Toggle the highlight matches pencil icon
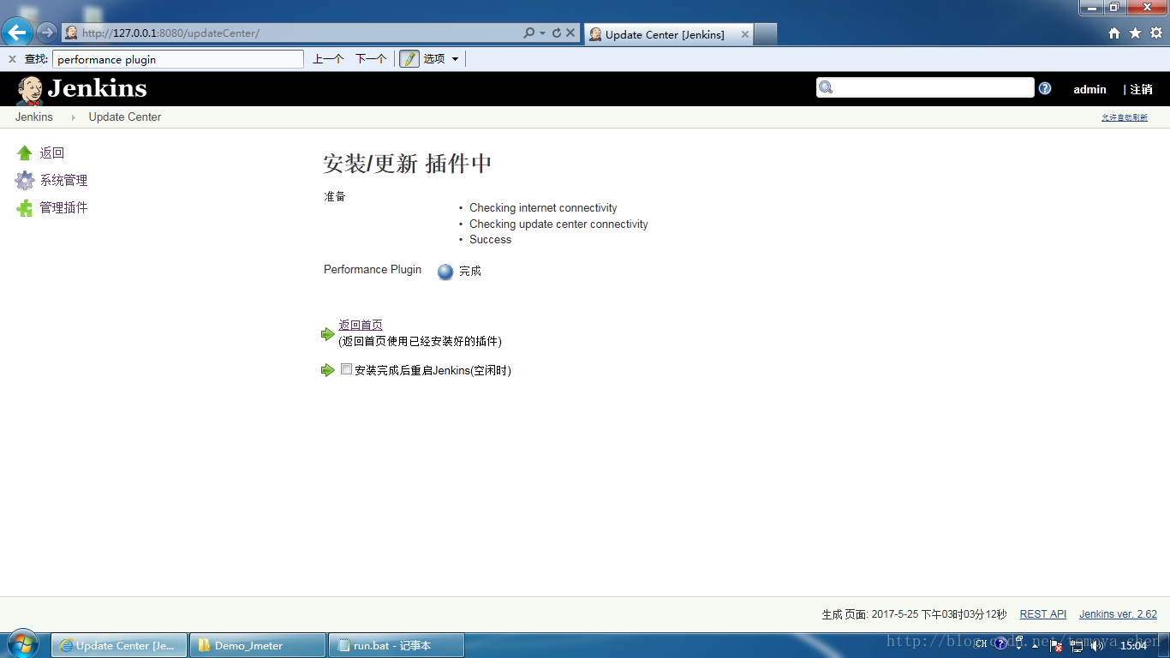 pyautogui.click(x=409, y=59)
